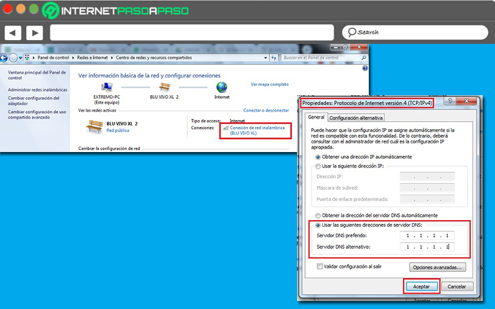Screen dimensions: 495x309
Task: Click the Control Panel forward navigation arrow
Action: click(13, 58)
